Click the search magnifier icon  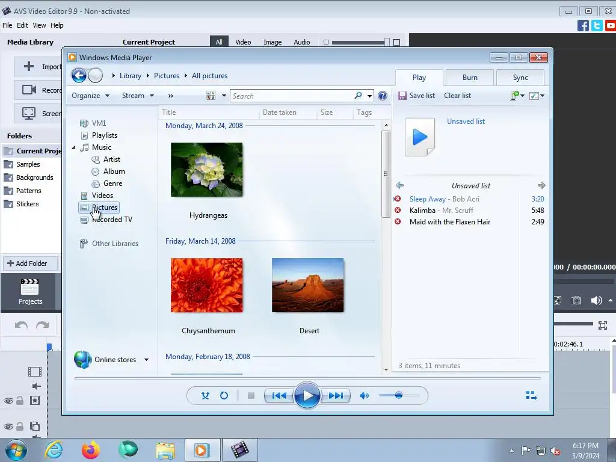[x=358, y=96]
